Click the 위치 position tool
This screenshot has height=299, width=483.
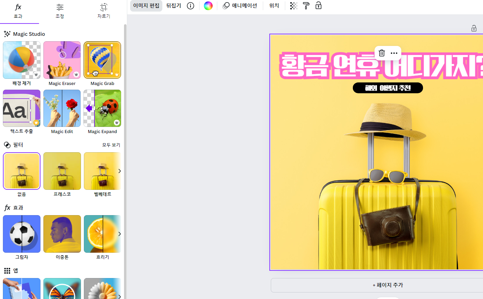click(274, 6)
